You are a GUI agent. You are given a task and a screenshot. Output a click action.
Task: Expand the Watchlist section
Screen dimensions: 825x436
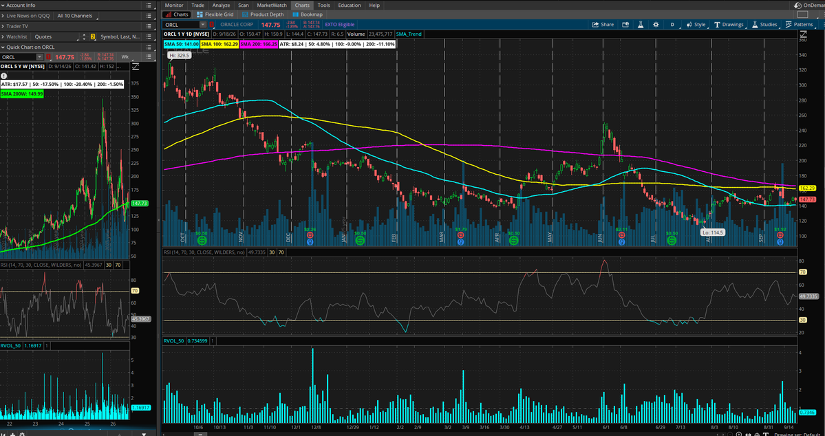click(3, 37)
